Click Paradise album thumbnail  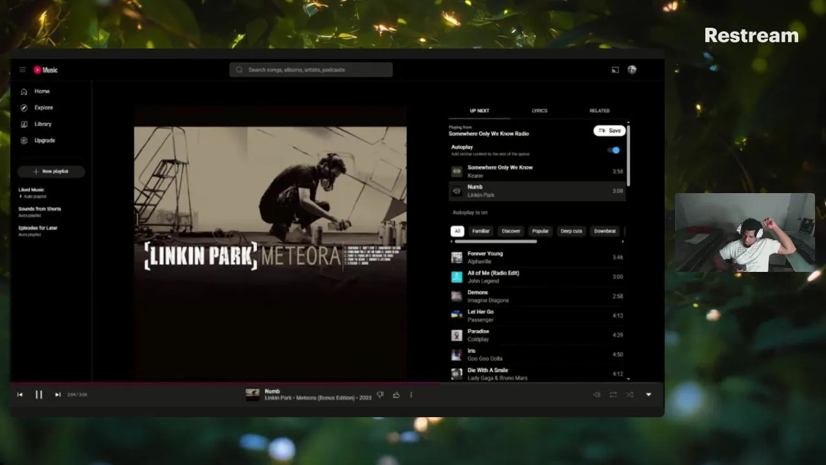(457, 335)
